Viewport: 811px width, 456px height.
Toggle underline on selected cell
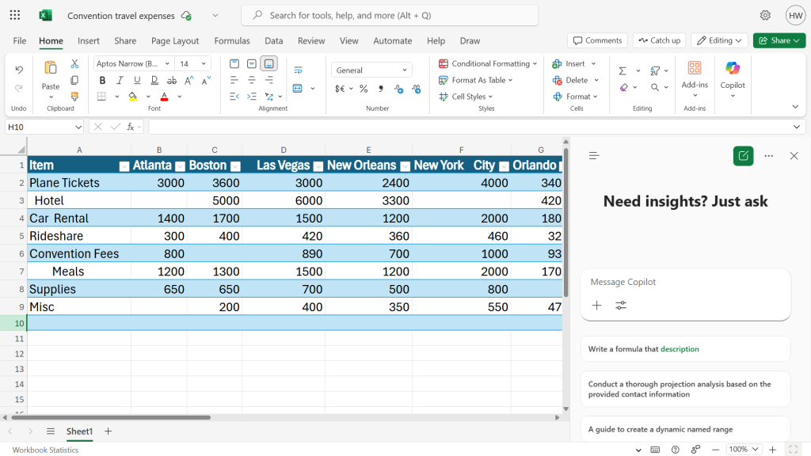pos(137,80)
